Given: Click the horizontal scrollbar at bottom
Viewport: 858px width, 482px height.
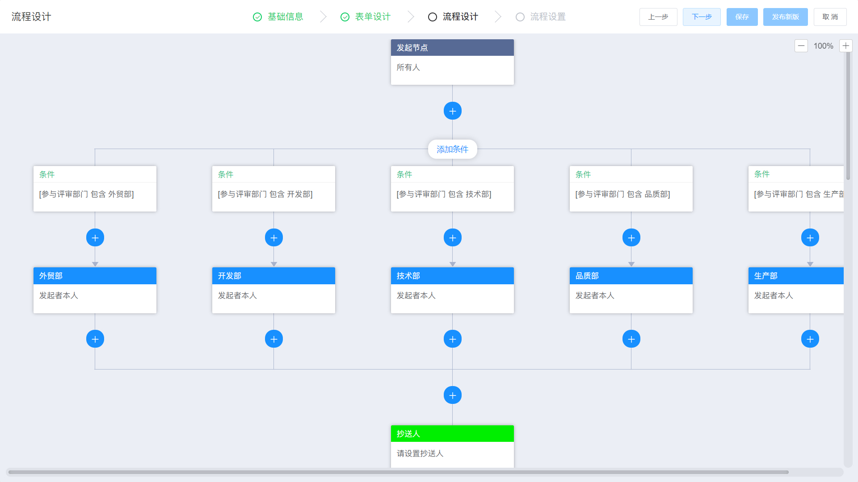Looking at the screenshot, I should click(x=398, y=472).
